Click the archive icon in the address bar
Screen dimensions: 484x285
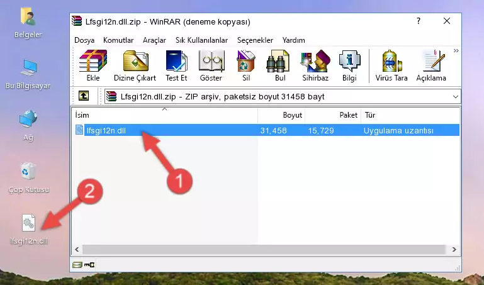(111, 96)
